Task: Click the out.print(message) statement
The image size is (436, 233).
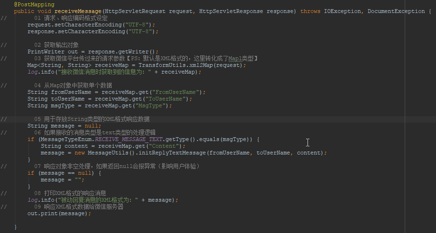Action: tap(59, 214)
